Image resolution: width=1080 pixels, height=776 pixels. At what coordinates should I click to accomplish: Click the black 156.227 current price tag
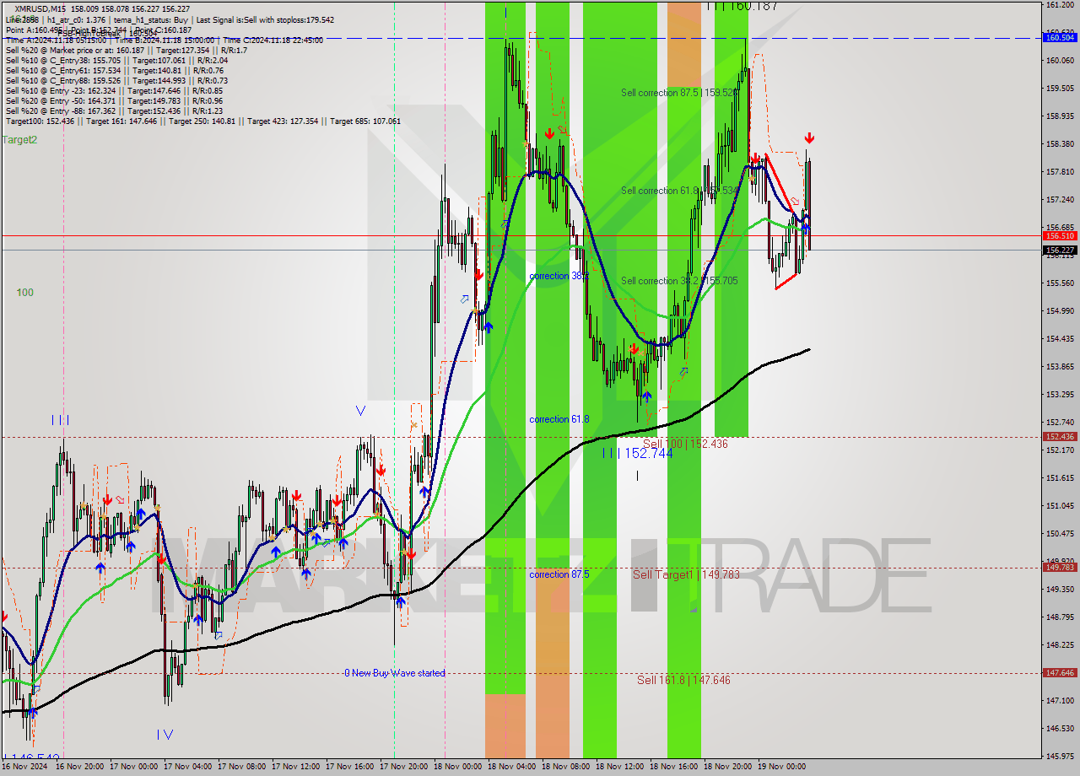tap(1060, 250)
